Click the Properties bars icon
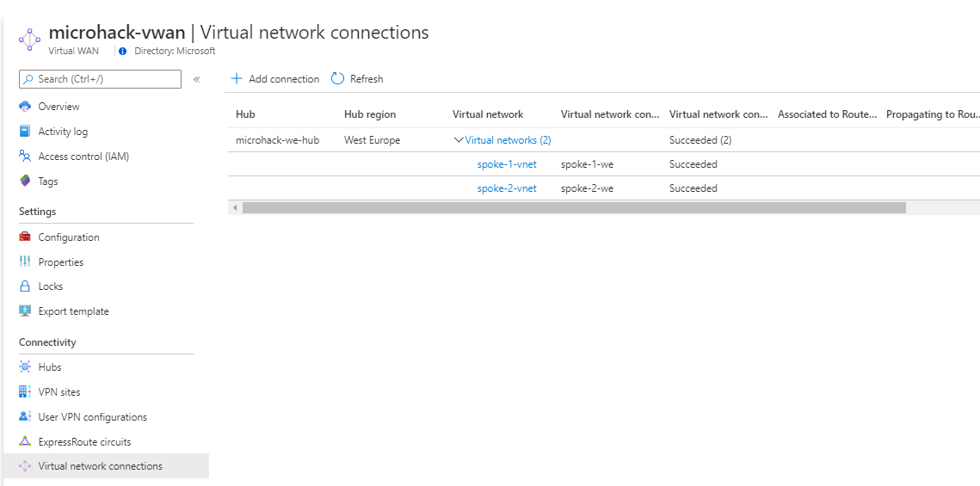This screenshot has width=980, height=486. tap(25, 261)
